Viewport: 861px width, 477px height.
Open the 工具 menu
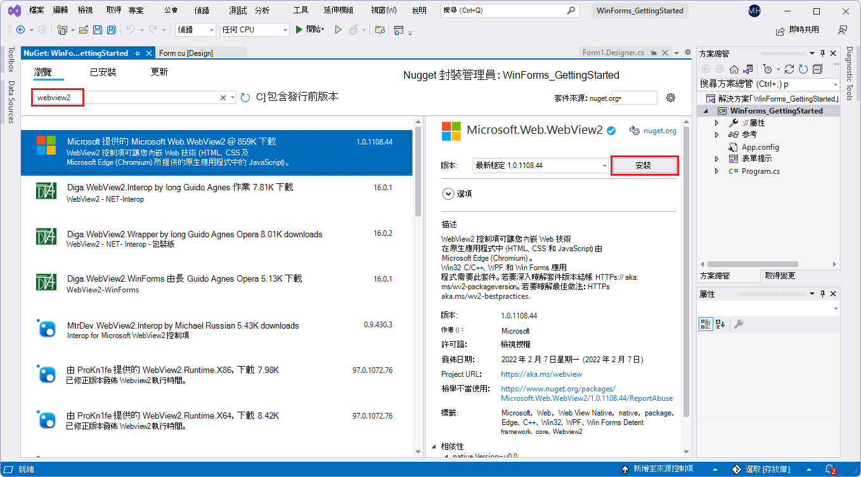click(x=300, y=10)
